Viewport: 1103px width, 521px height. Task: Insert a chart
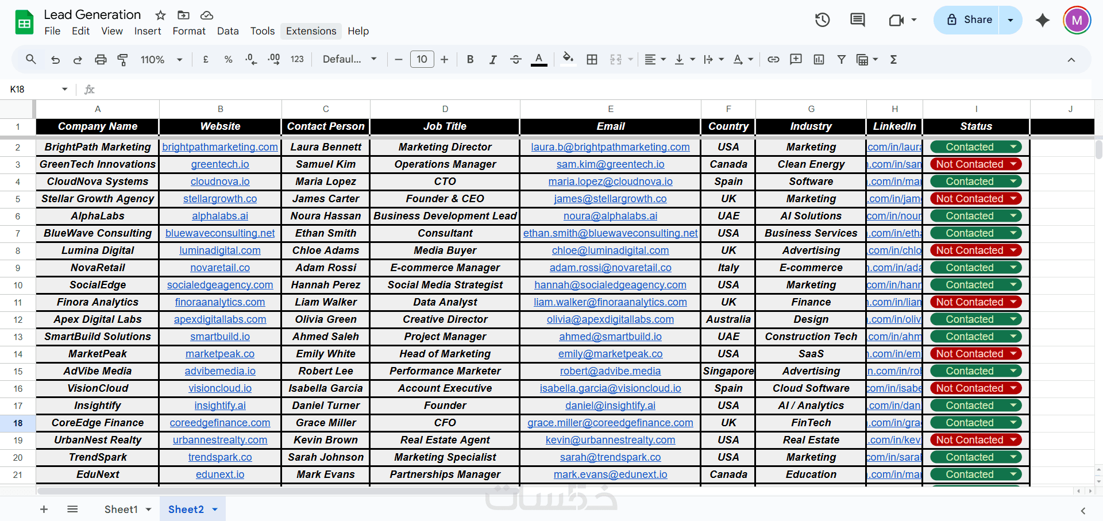click(x=819, y=59)
